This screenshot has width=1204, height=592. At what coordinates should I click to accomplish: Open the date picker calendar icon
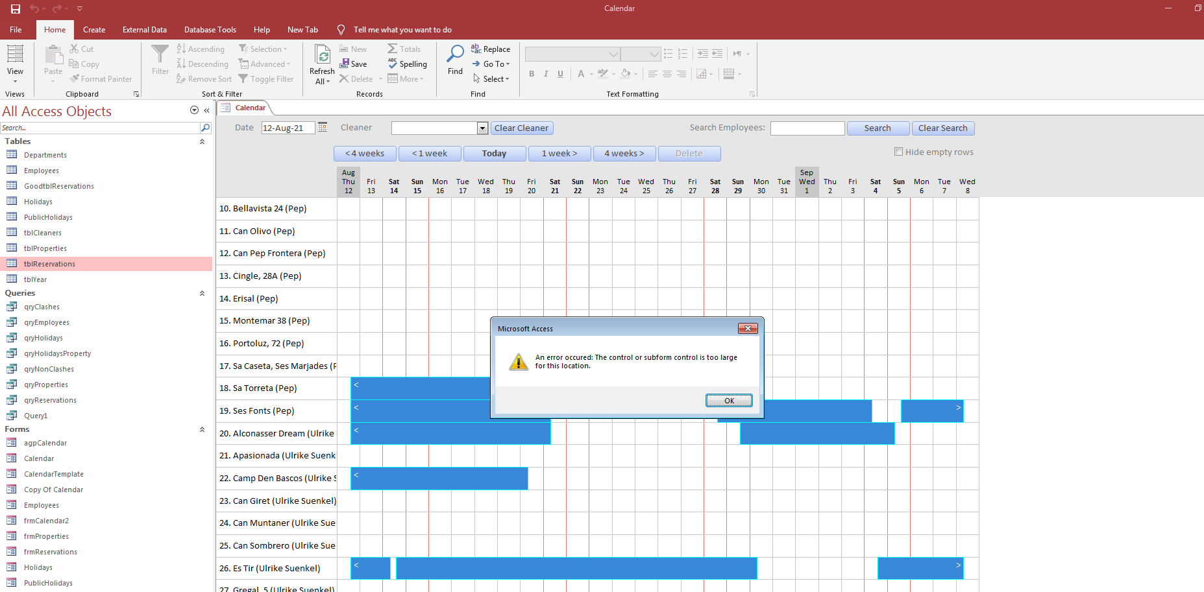[323, 127]
